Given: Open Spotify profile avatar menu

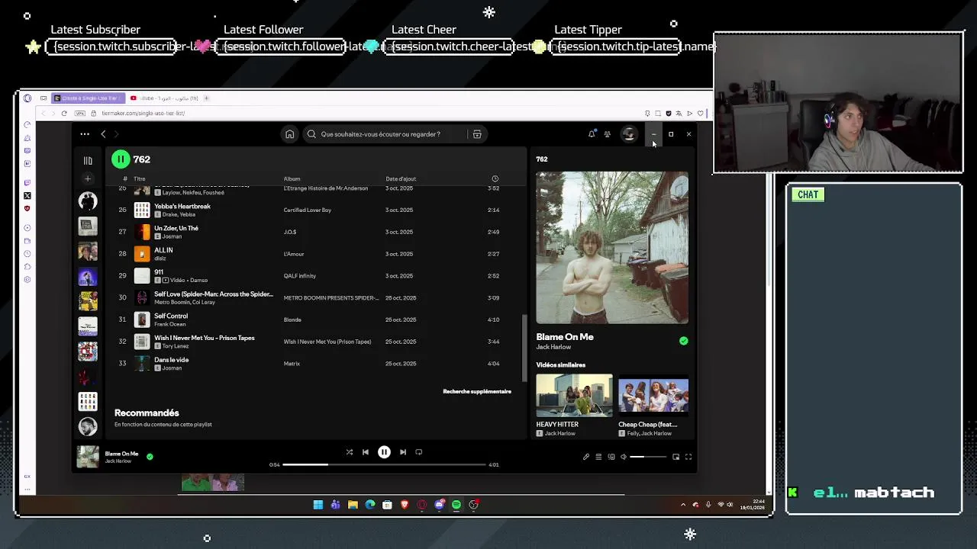Looking at the screenshot, I should coord(629,134).
